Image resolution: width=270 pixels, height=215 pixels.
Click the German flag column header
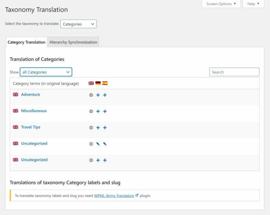98,83
